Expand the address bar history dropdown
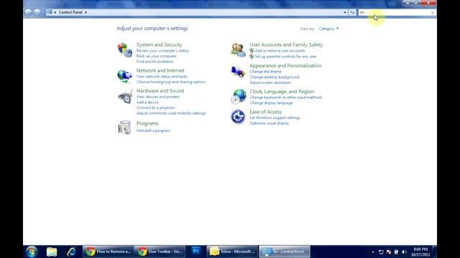The image size is (460, 258). pos(345,12)
